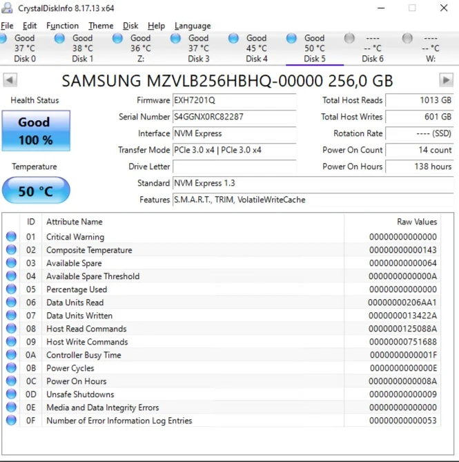The height and width of the screenshot is (462, 459).
Task: Click the ID column header
Action: [x=31, y=222]
